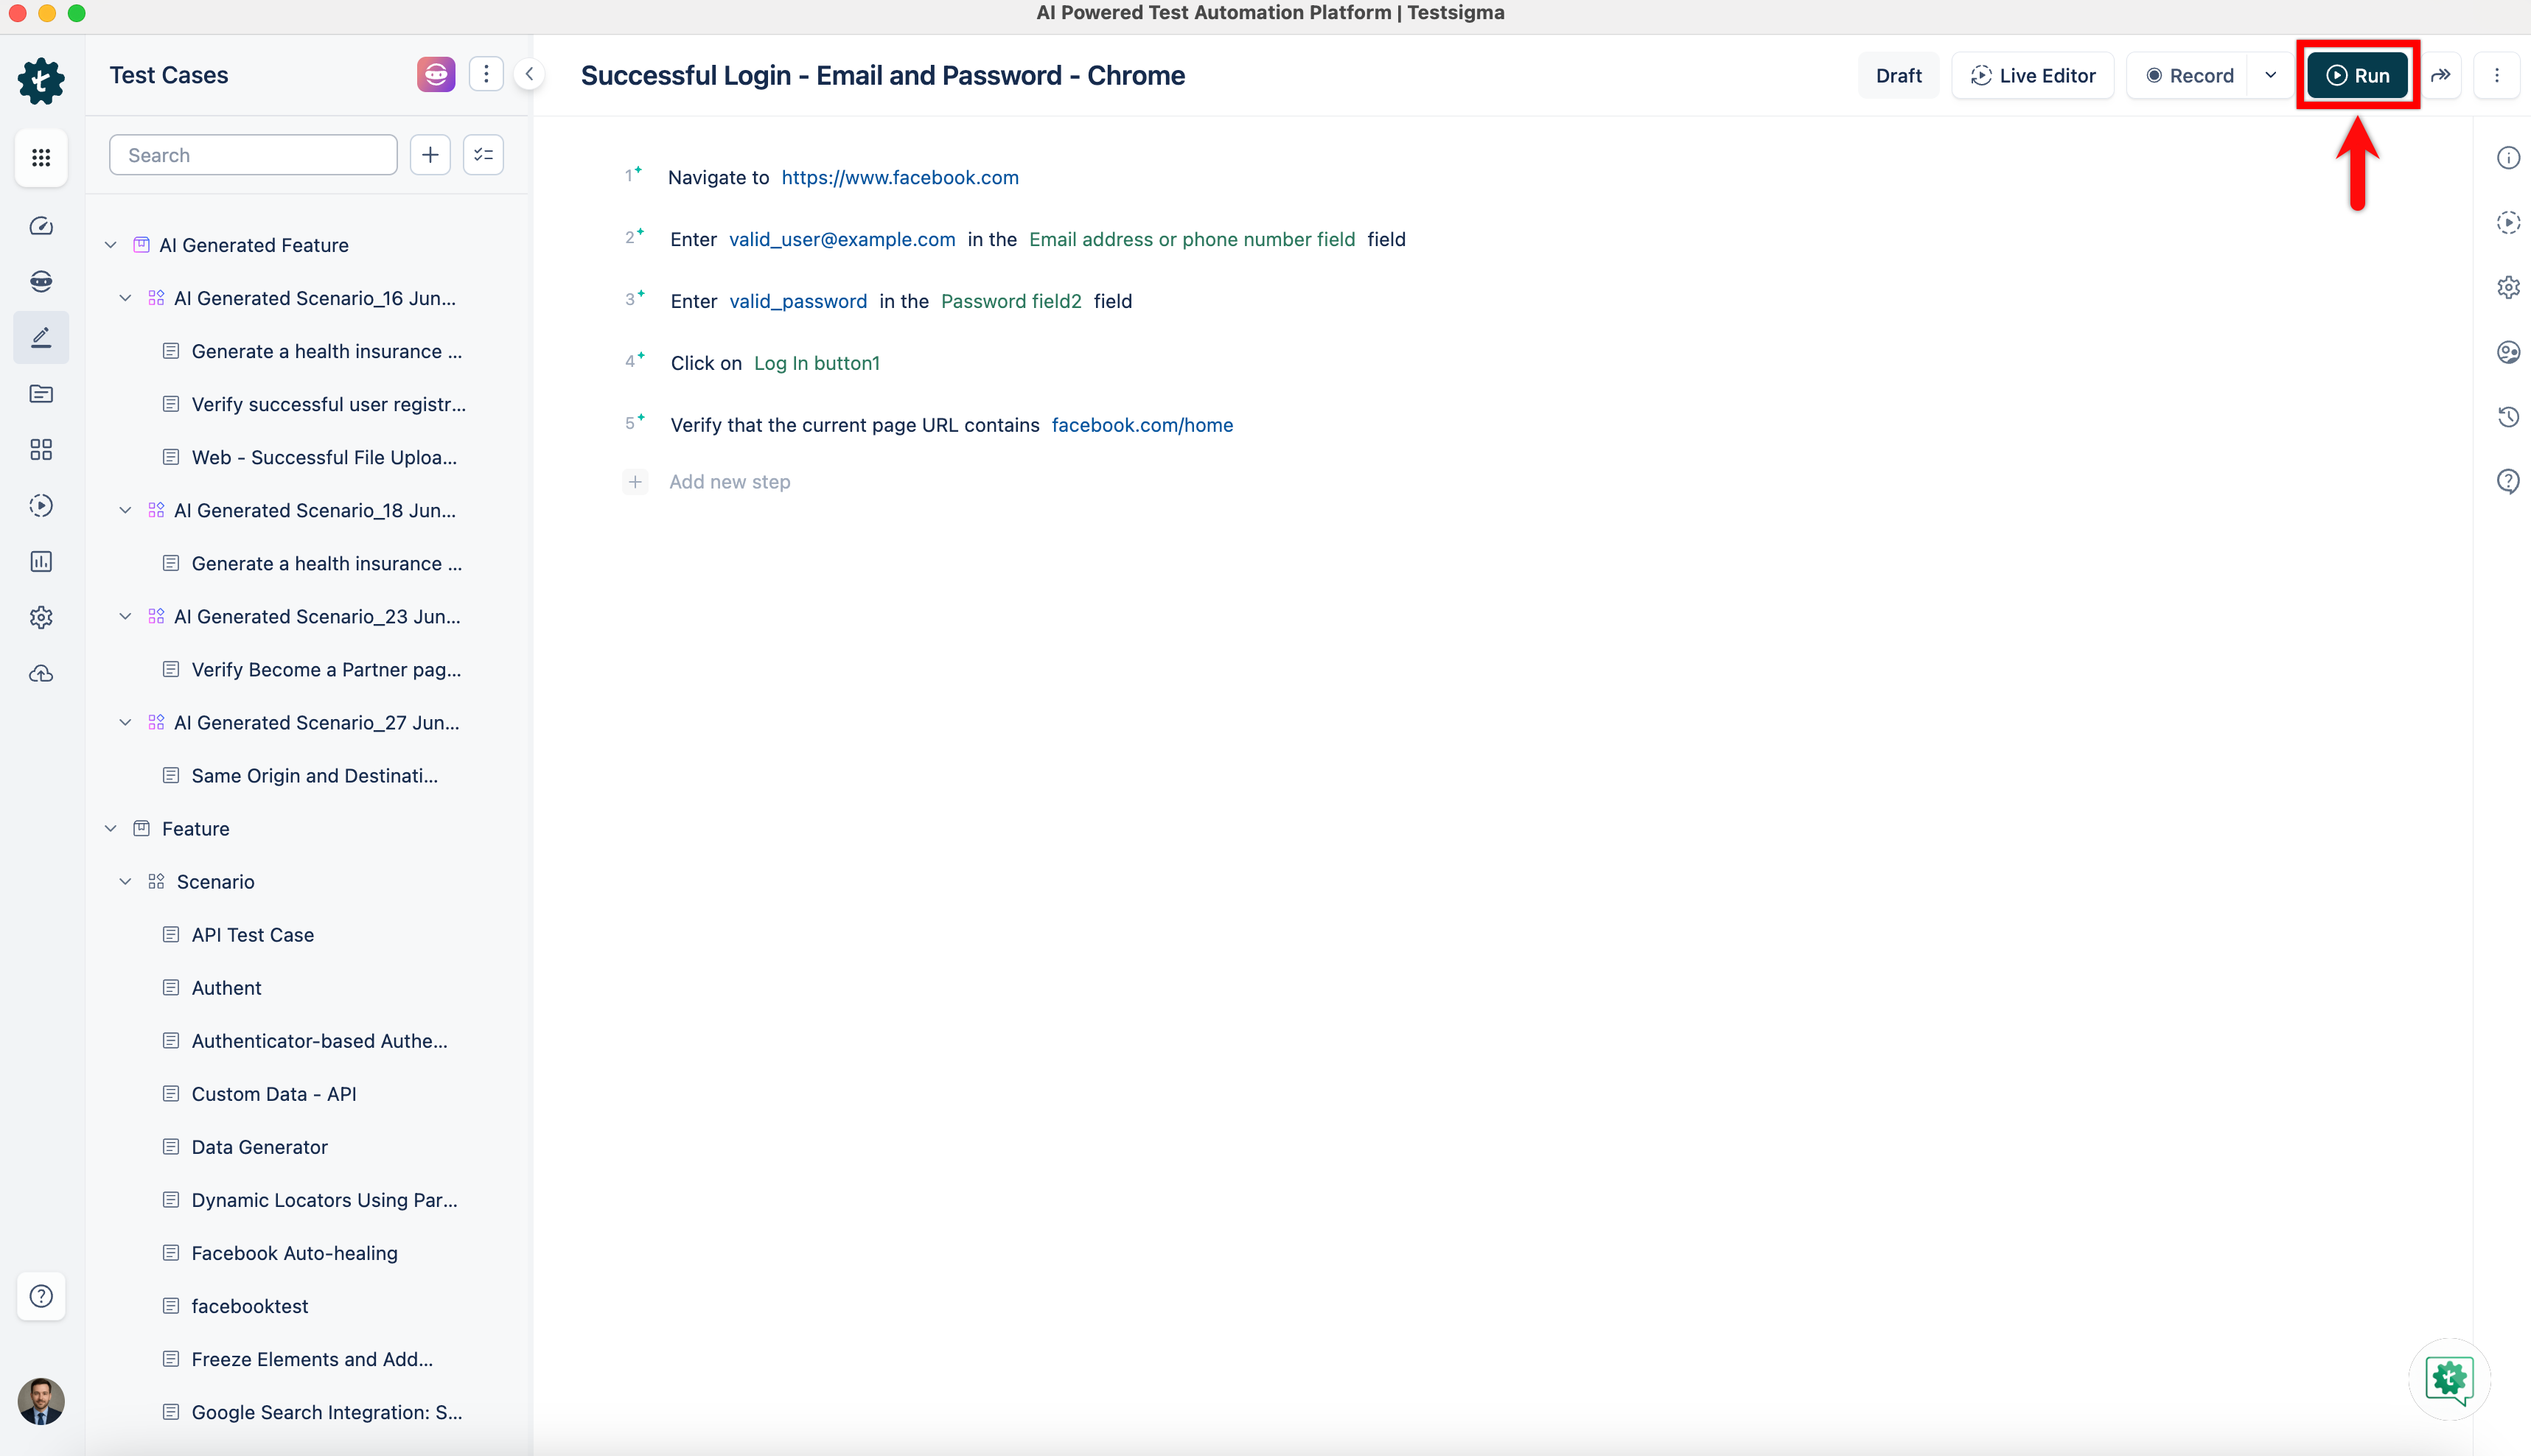Open the Record dropdown arrow

click(x=2270, y=76)
